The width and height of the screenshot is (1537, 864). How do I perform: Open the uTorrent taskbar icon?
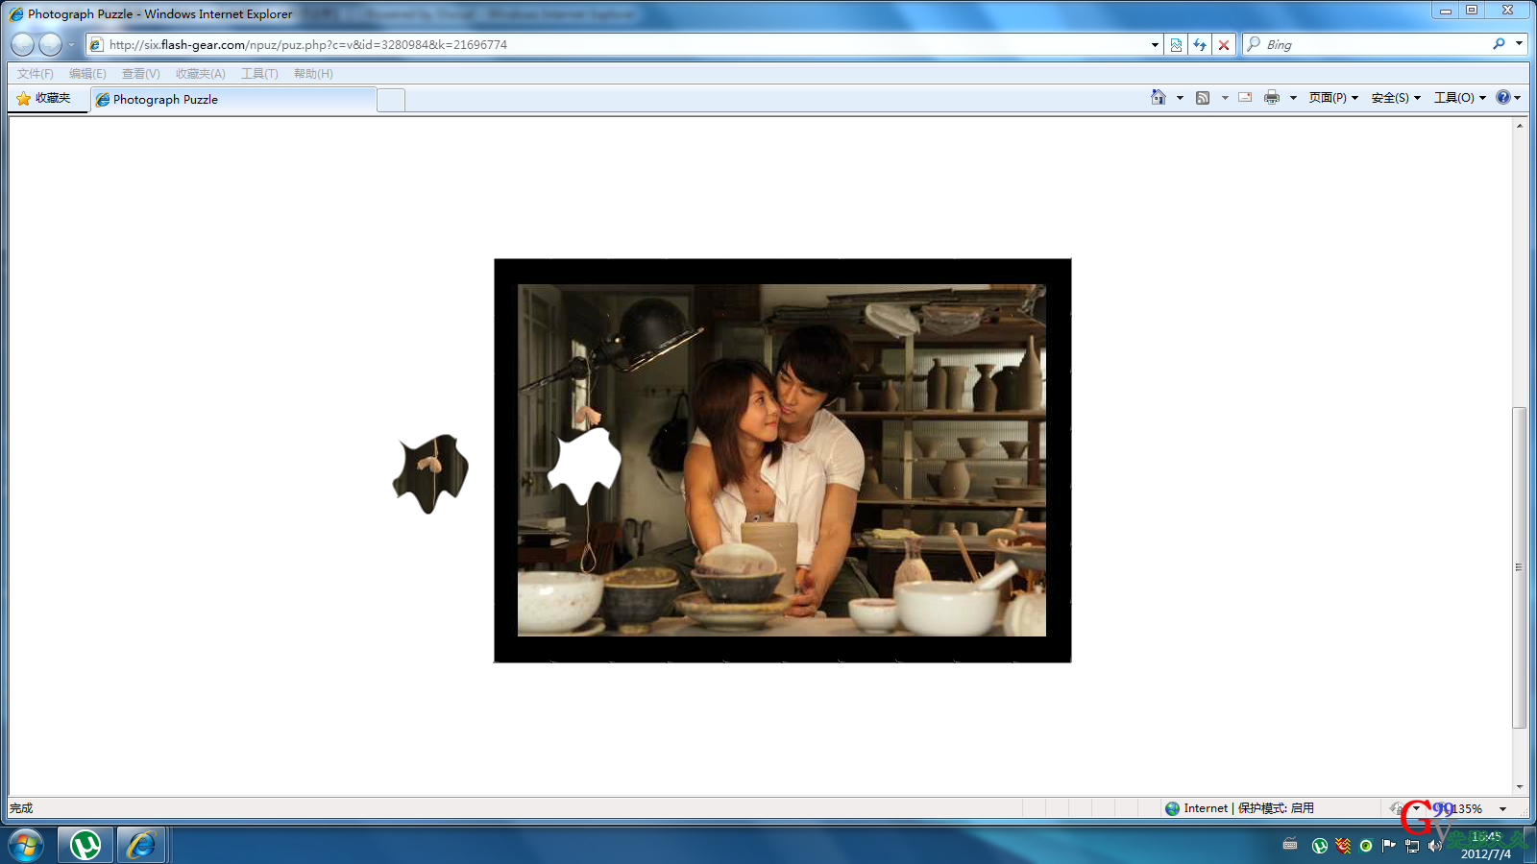point(85,845)
